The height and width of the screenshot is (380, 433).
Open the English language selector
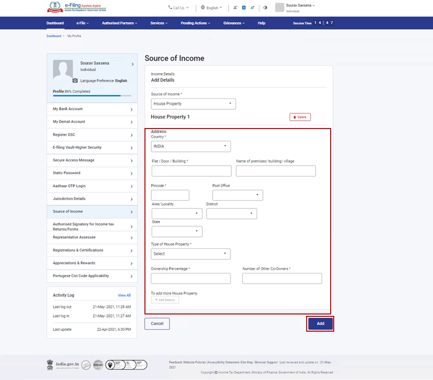(x=211, y=8)
